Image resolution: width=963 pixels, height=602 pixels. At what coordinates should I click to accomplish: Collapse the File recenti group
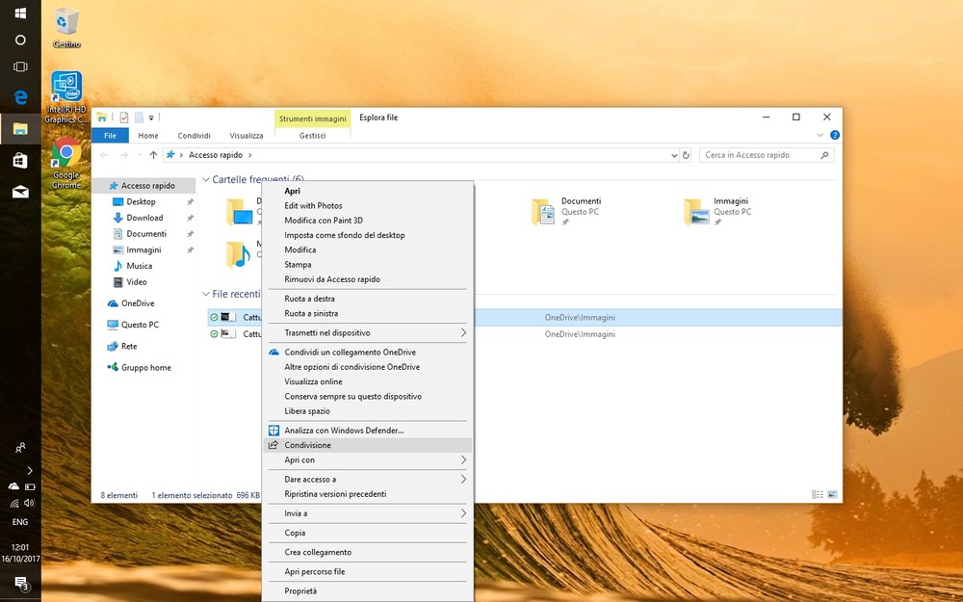[205, 294]
